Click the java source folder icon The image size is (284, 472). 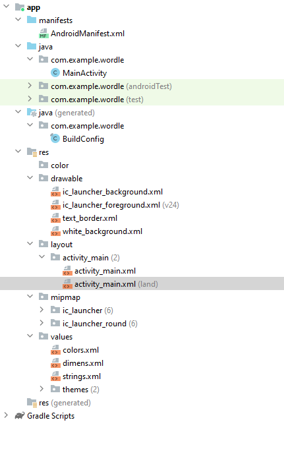(32, 46)
